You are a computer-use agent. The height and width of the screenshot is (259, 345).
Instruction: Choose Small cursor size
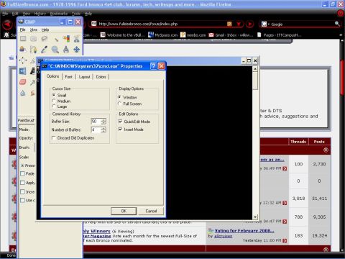coord(54,95)
